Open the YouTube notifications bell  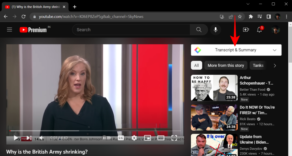click(x=259, y=30)
